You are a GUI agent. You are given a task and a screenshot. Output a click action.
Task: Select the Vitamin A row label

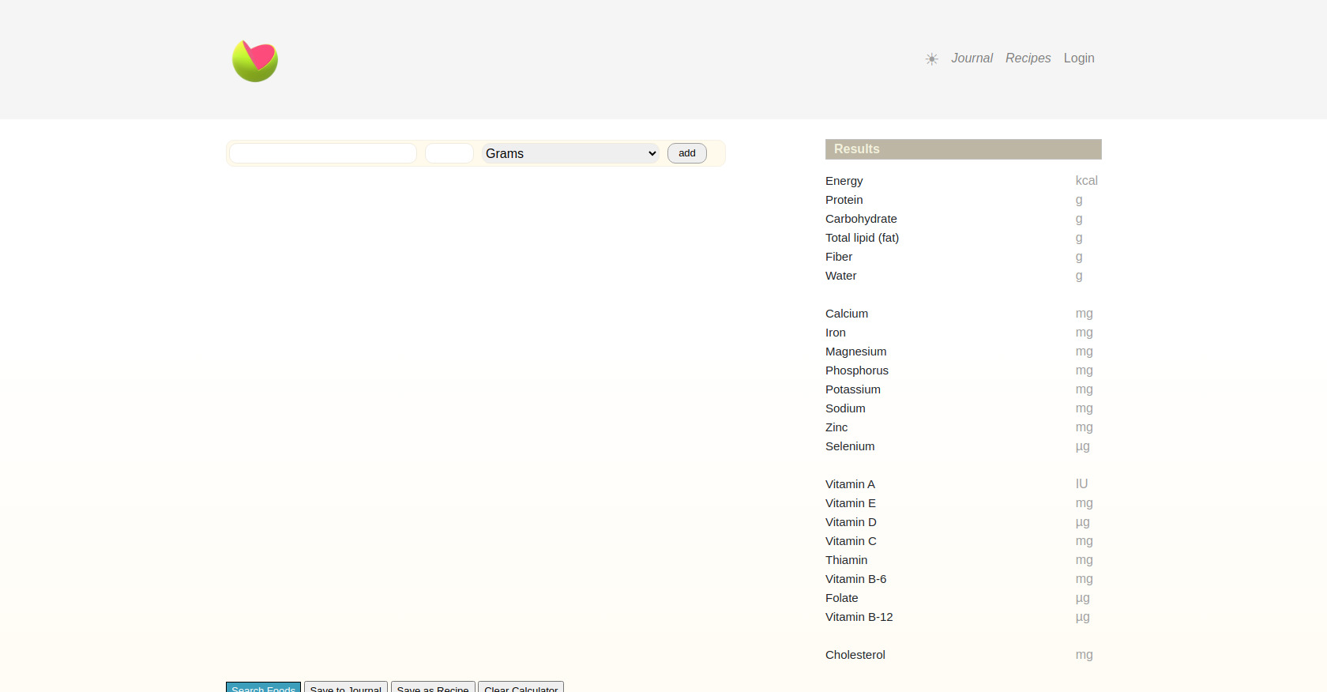point(850,484)
